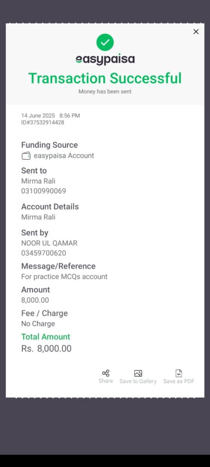
Task: Select the Share label text
Action: point(106,381)
